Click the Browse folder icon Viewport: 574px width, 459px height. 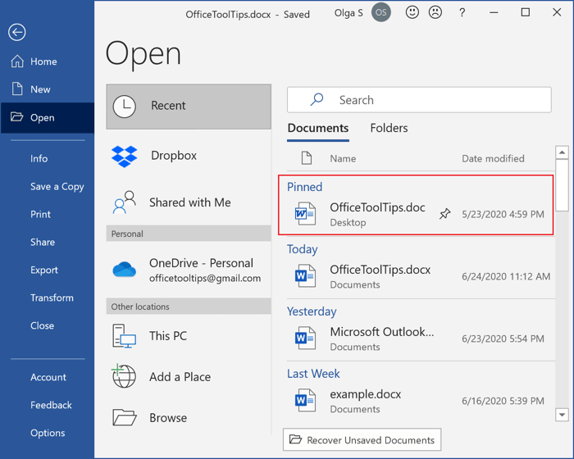(125, 417)
